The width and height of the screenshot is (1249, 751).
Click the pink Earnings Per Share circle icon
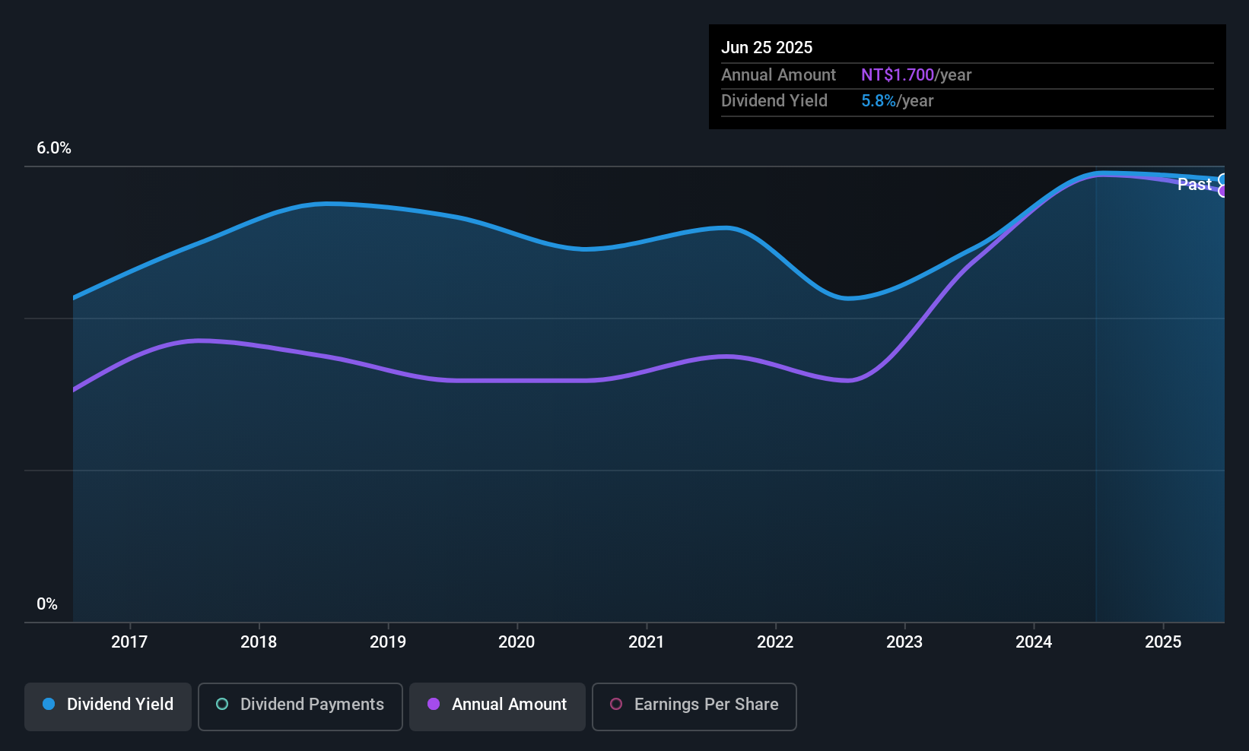point(617,705)
